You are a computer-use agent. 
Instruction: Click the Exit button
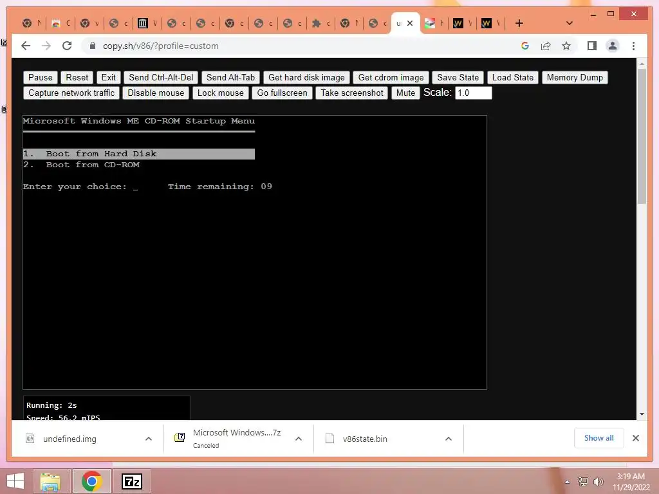108,77
